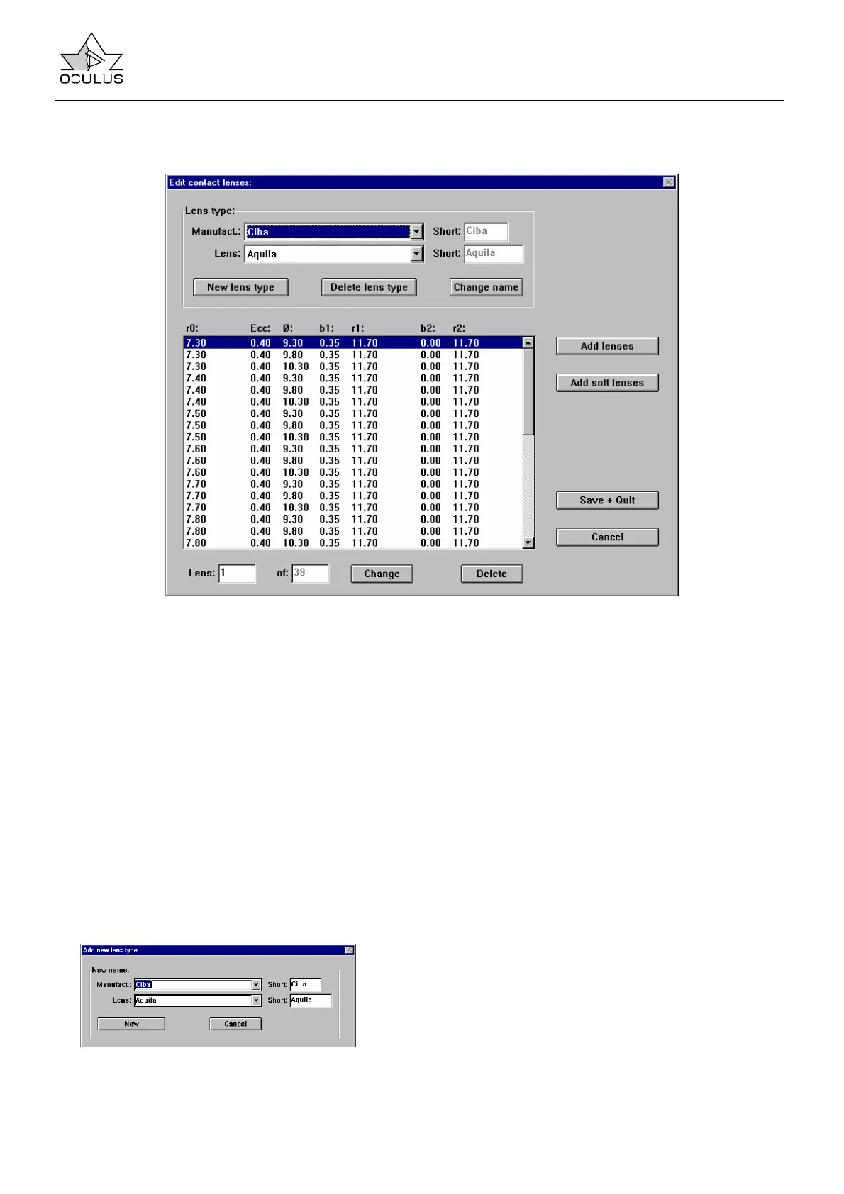Select lens row r0 7.40 with Ø 10.30
The width and height of the screenshot is (844, 1194).
click(x=352, y=402)
